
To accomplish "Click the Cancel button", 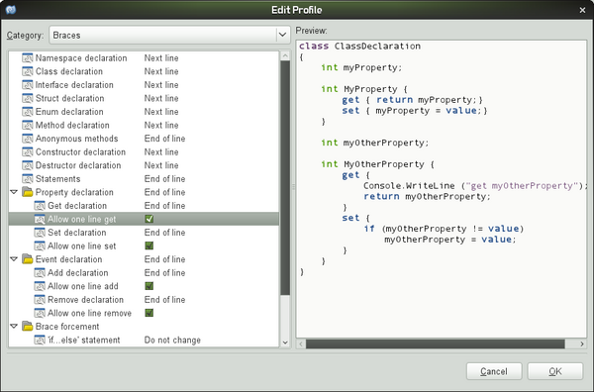I will (x=494, y=371).
